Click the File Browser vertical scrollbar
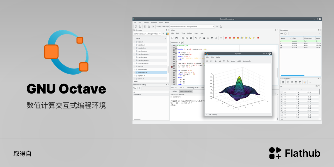Viewport: 334px width, 167px height. pos(168,69)
